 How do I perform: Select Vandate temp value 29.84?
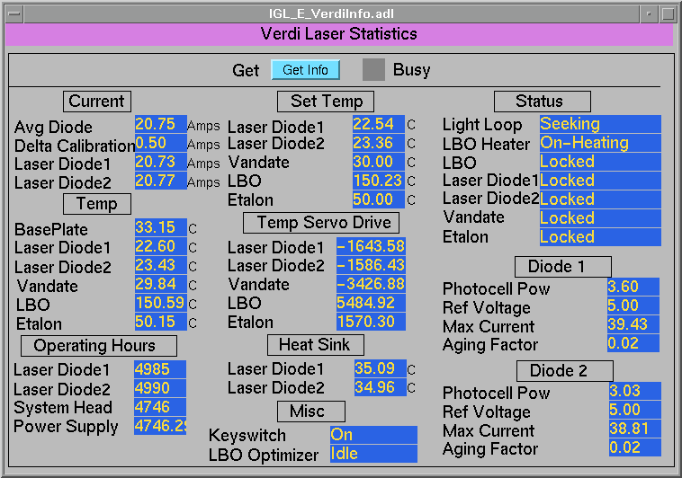pos(160,284)
